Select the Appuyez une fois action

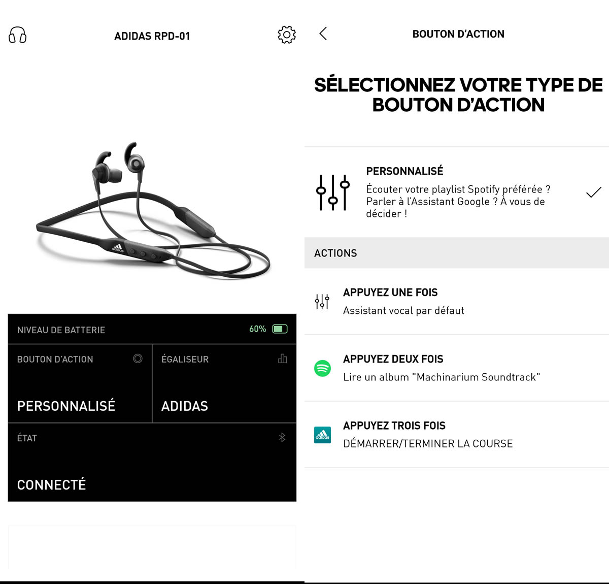(457, 302)
